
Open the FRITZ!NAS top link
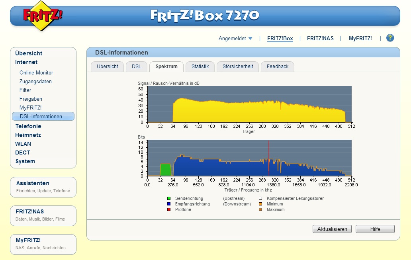click(x=320, y=39)
